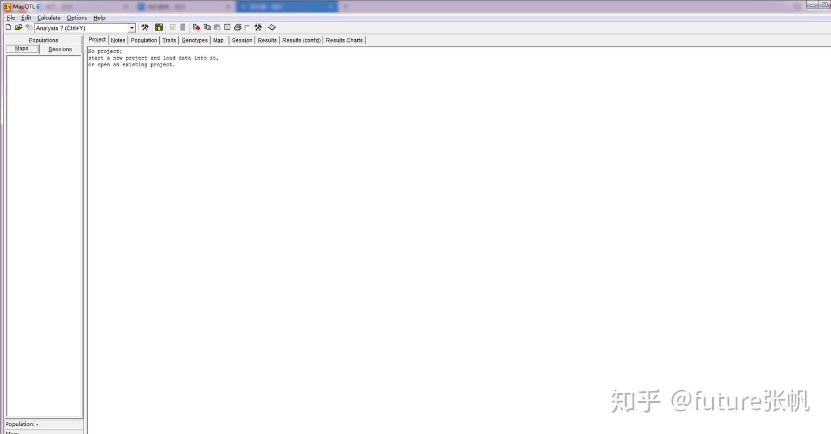The width and height of the screenshot is (831, 434).
Task: Click the crossed hammers options icon
Action: [258, 27]
